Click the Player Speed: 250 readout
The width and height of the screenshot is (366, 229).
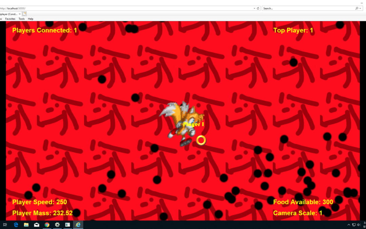(39, 202)
